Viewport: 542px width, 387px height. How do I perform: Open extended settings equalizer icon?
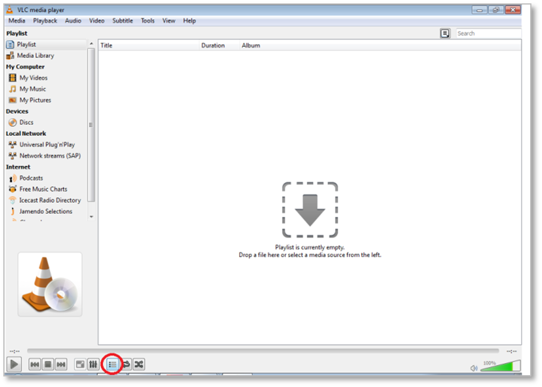click(93, 364)
